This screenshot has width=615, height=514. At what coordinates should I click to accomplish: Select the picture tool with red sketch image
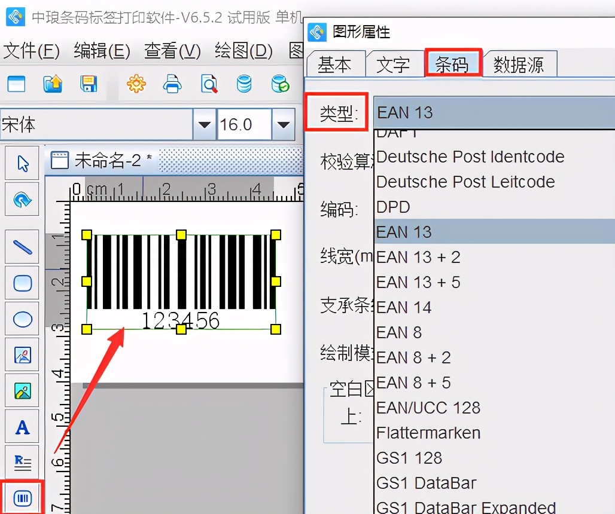(x=22, y=355)
